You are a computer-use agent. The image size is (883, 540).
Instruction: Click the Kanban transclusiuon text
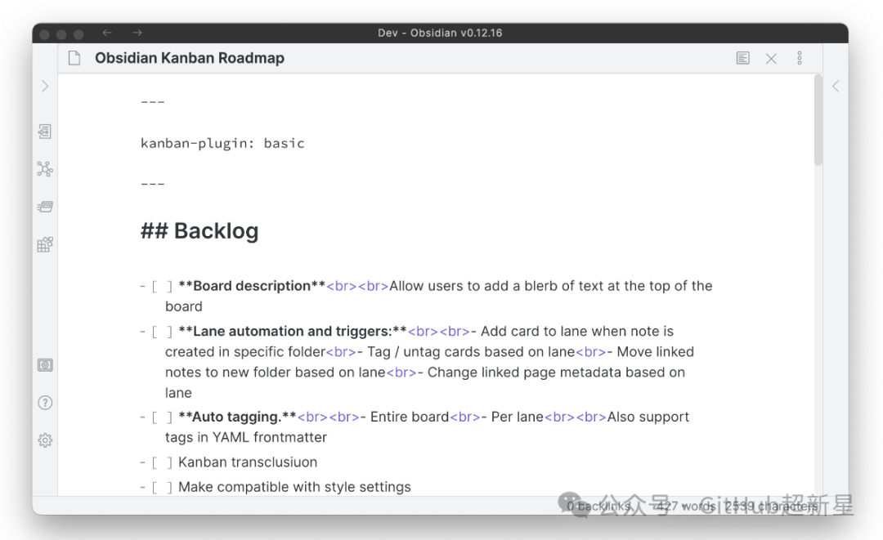click(x=248, y=462)
